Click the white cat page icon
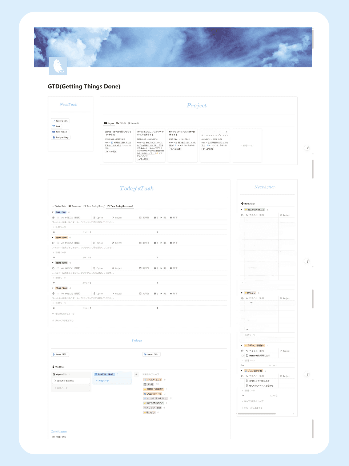Screen dimensions: 349x466 point(58,66)
